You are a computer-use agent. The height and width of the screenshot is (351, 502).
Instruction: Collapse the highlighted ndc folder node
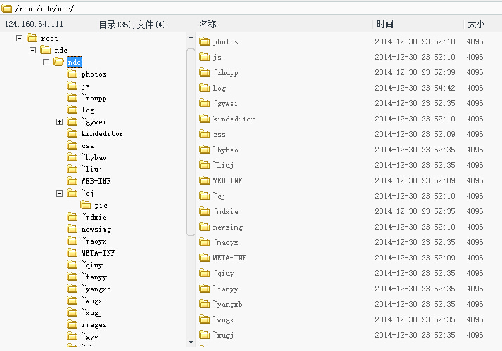(x=46, y=62)
